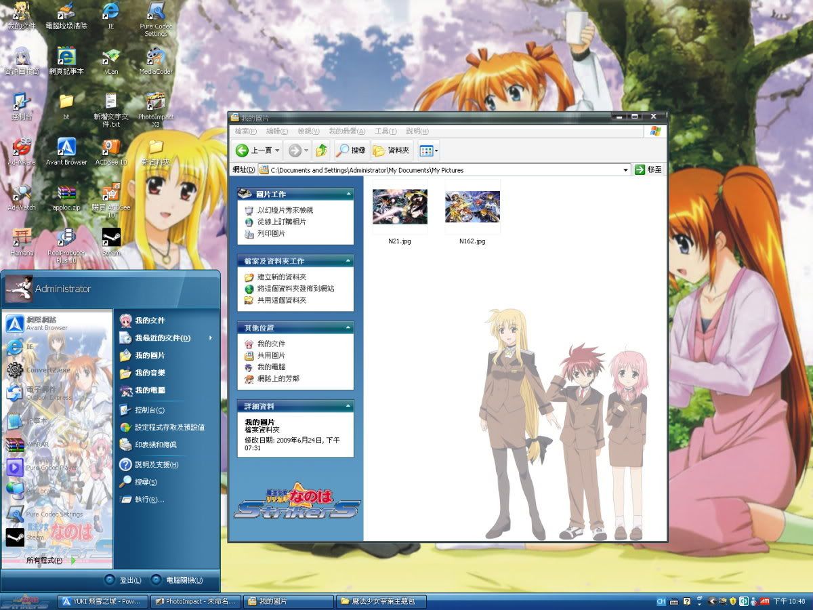
Task: Expand the address bar dropdown list
Action: coord(626,170)
